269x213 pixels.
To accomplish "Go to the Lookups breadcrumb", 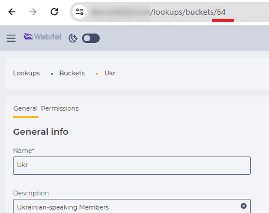I will tap(27, 73).
